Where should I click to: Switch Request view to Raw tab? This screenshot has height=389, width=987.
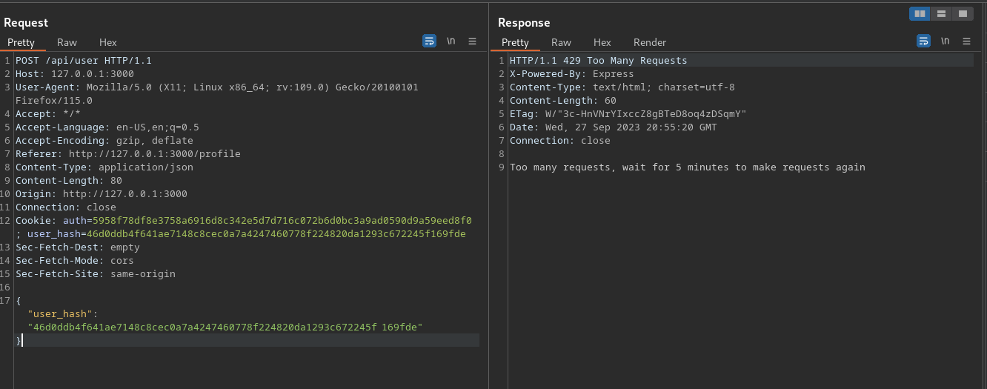(67, 42)
